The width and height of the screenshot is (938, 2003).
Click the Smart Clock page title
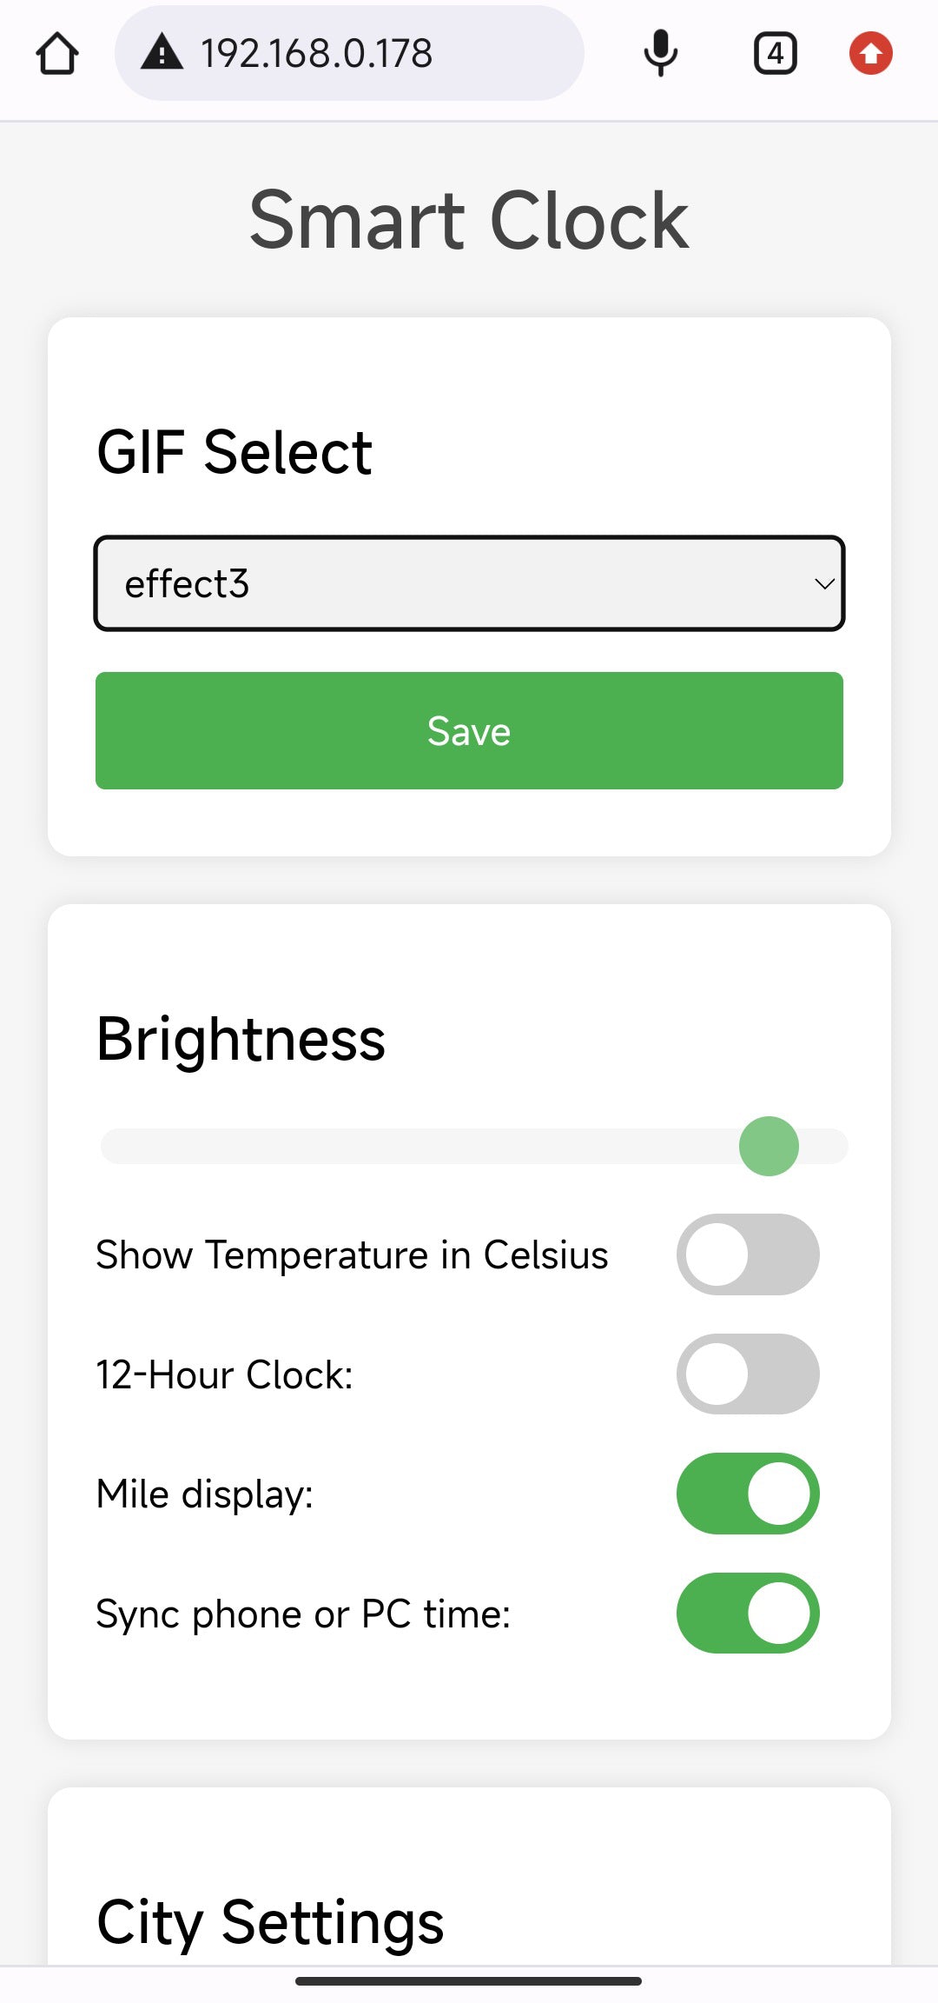(x=469, y=221)
